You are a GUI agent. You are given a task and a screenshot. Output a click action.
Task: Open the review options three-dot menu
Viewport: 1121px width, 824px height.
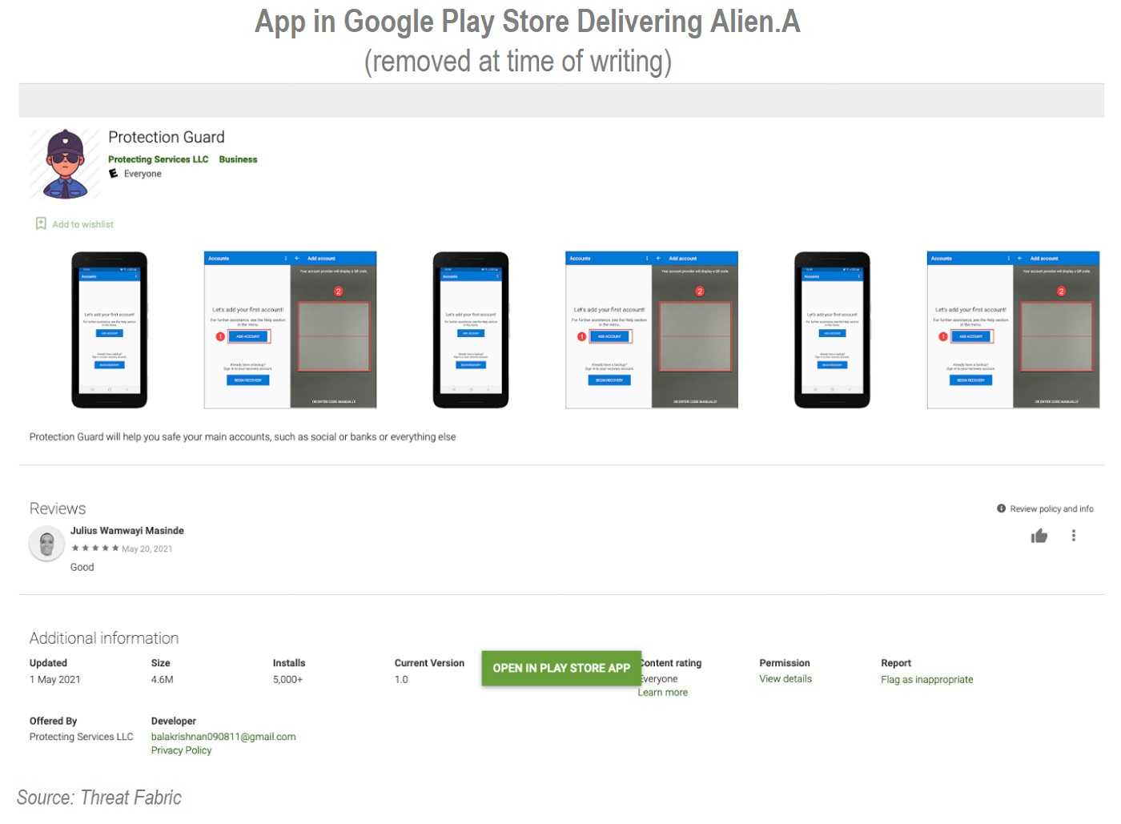(x=1073, y=536)
